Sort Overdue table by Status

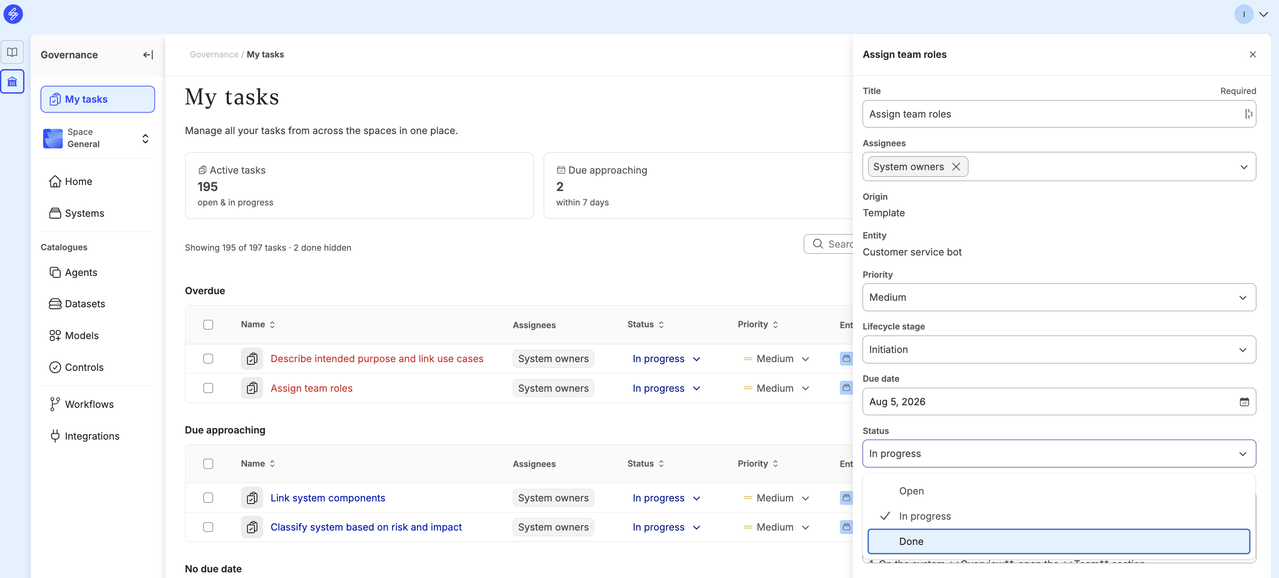(x=646, y=325)
